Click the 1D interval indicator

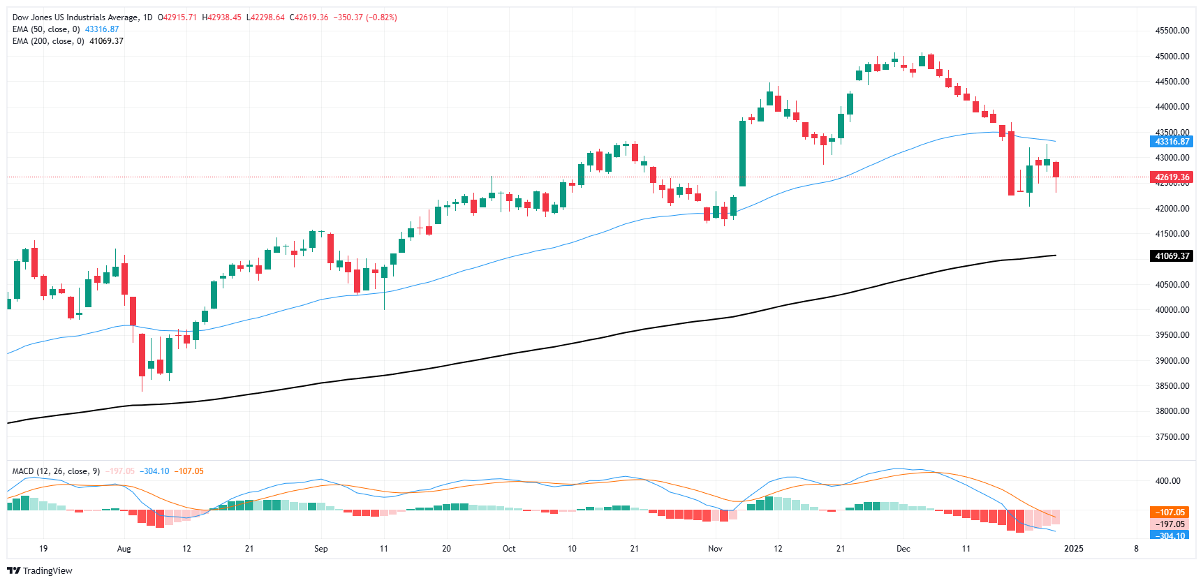(x=147, y=17)
